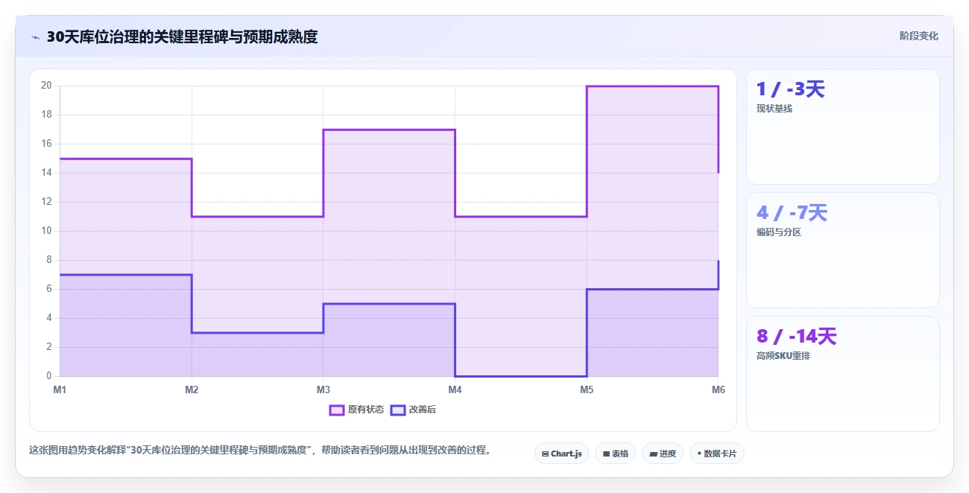
Task: Click the M3 x-axis label
Action: coord(323,389)
